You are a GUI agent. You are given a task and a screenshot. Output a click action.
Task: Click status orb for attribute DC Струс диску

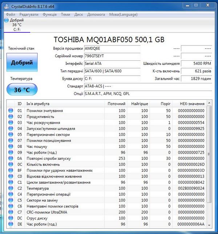coord(11,218)
